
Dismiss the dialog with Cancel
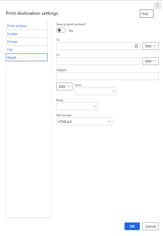click(150, 226)
